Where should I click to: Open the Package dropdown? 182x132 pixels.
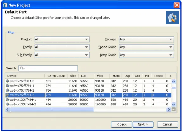[146, 39]
